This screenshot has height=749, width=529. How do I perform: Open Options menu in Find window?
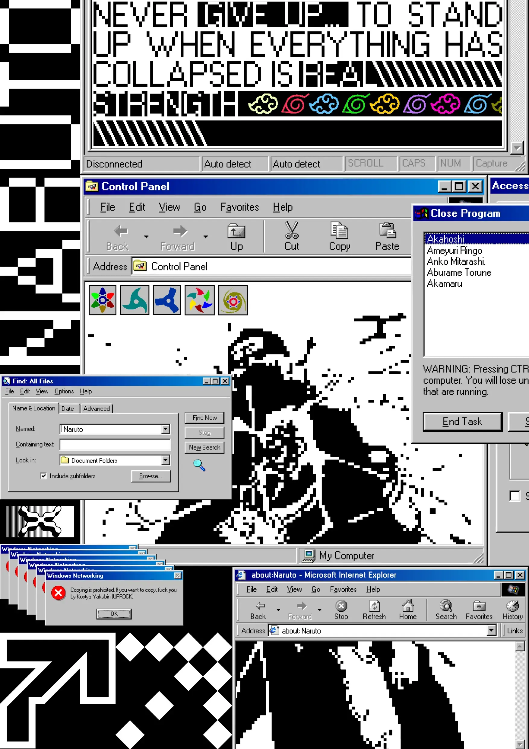click(64, 392)
